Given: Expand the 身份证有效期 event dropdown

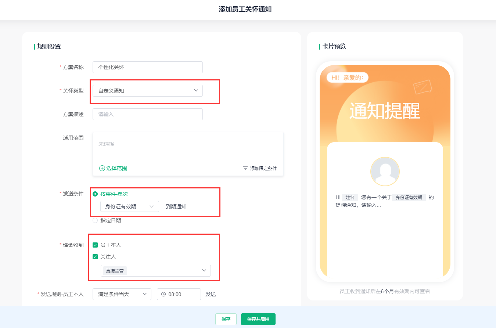Looking at the screenshot, I should (129, 206).
